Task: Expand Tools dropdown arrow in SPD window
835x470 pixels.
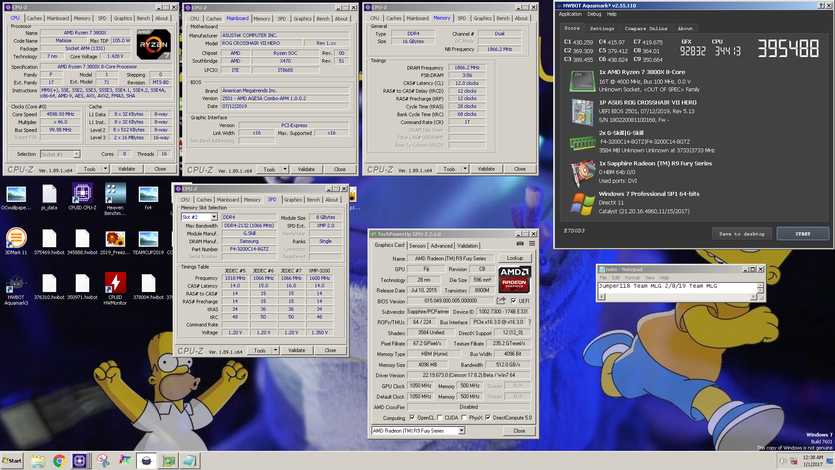Action: [275, 350]
